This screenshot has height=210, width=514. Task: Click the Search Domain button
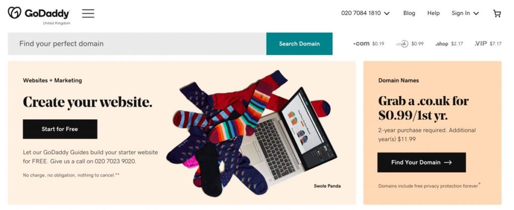click(299, 44)
